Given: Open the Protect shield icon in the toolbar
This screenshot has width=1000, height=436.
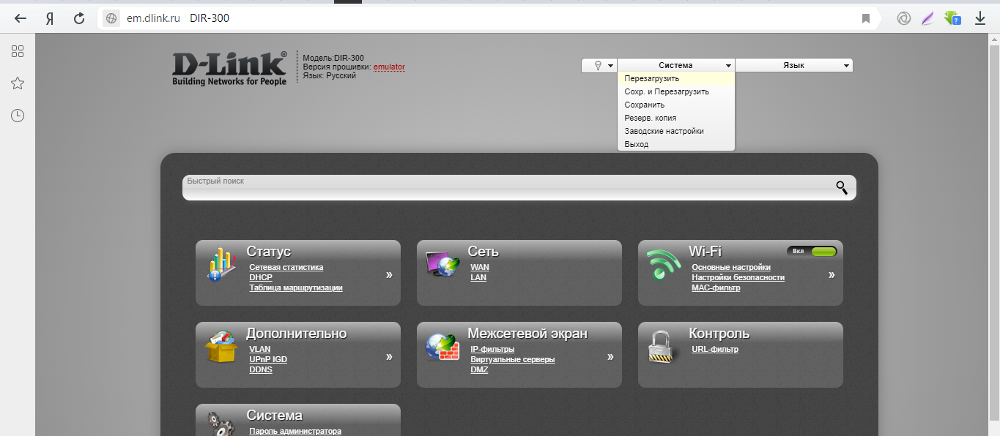Looking at the screenshot, I should coord(903,18).
